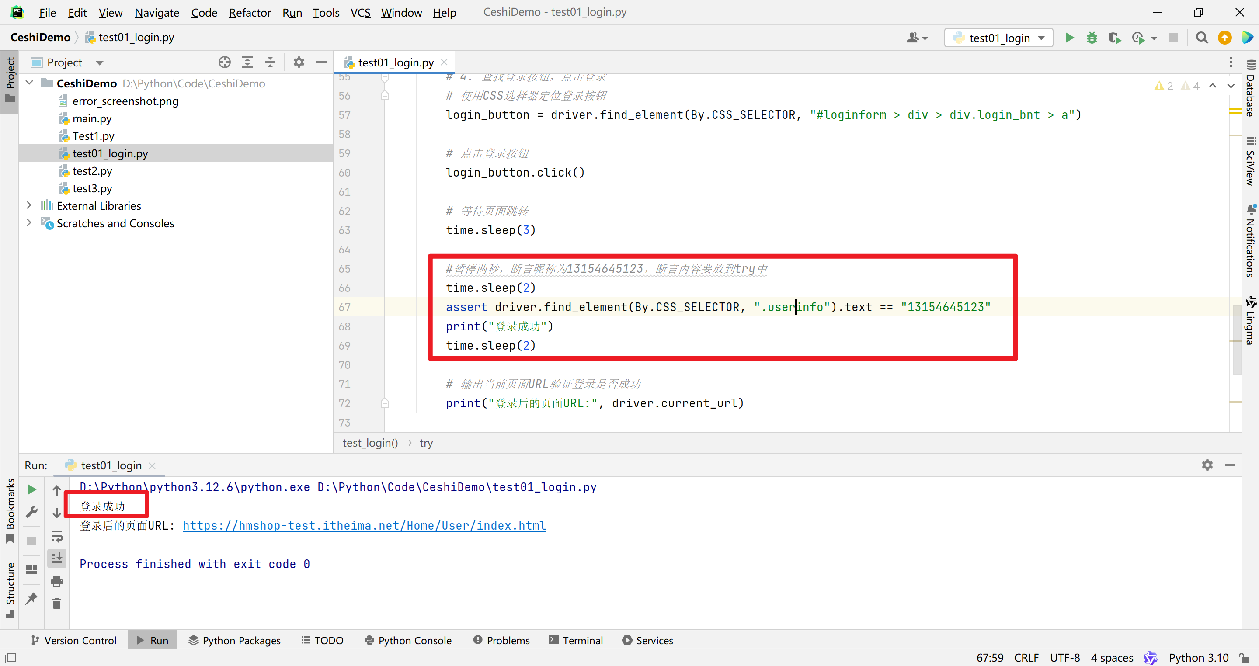Go down stack trace arrow

57,513
